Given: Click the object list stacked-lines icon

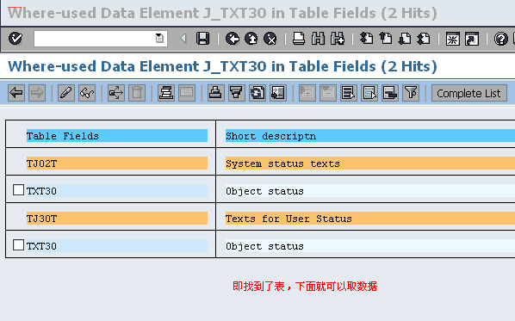Looking at the screenshot, I should (x=166, y=93).
